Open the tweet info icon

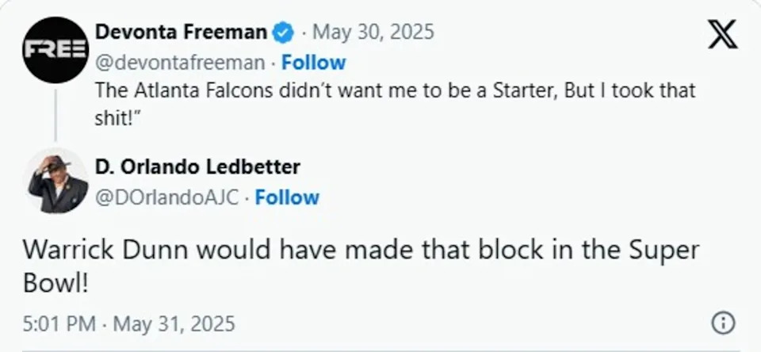tap(722, 323)
